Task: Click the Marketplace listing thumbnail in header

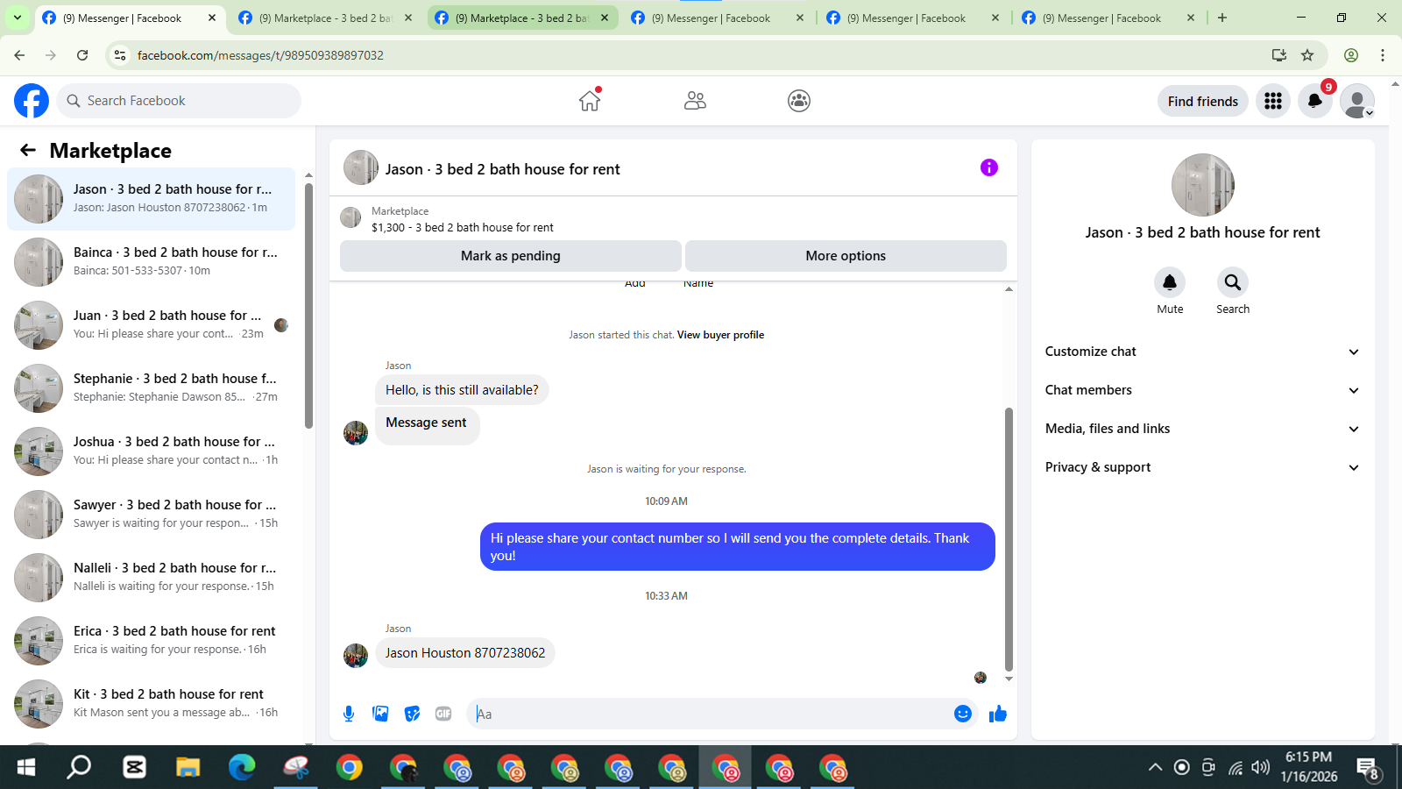Action: pos(350,217)
